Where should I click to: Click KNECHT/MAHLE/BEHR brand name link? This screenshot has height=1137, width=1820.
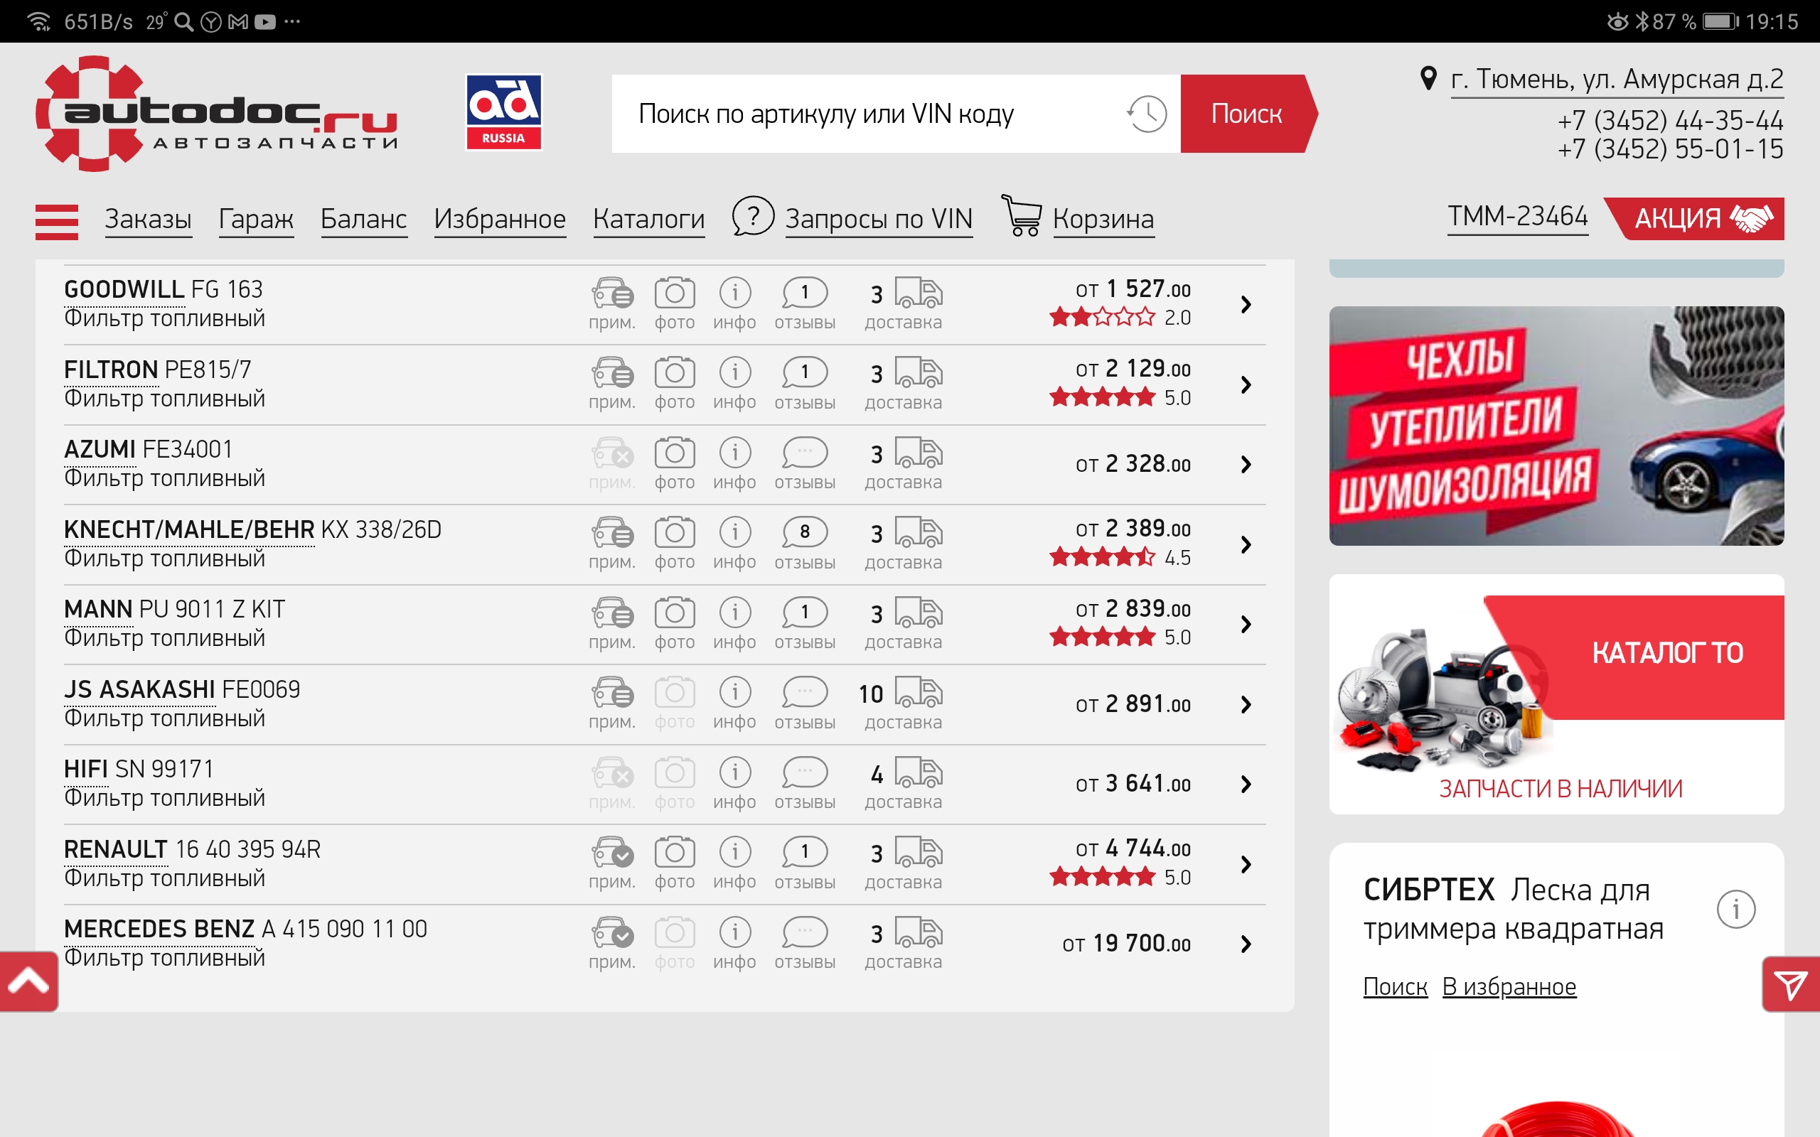[190, 529]
